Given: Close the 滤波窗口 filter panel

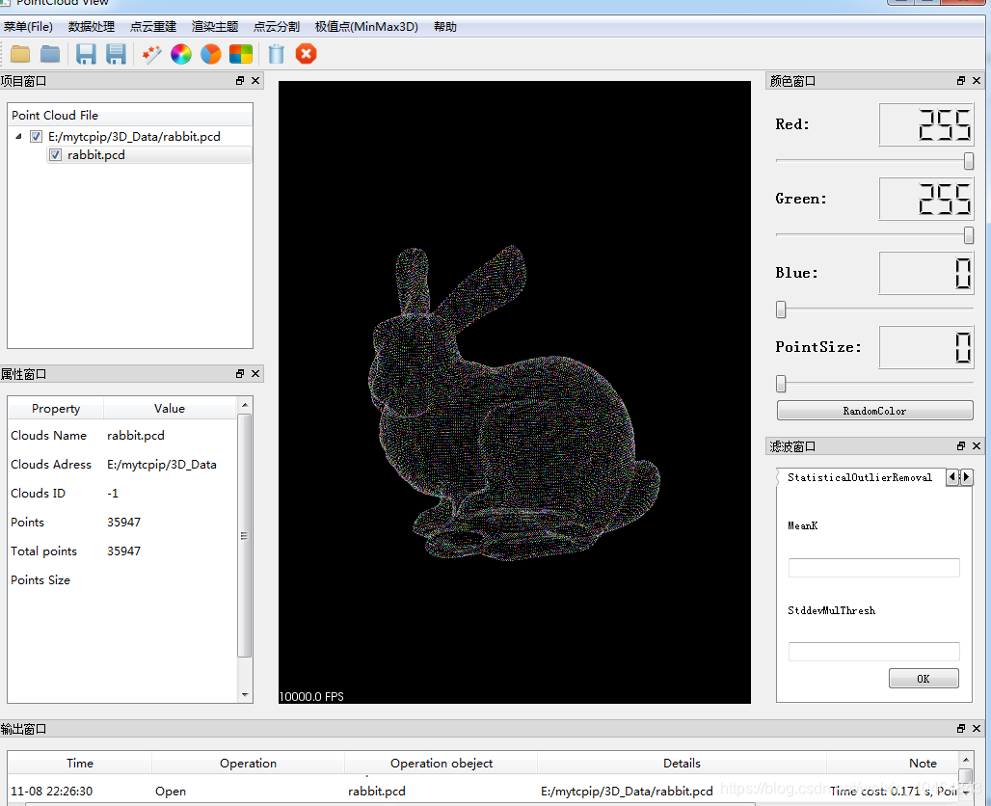Looking at the screenshot, I should (977, 445).
